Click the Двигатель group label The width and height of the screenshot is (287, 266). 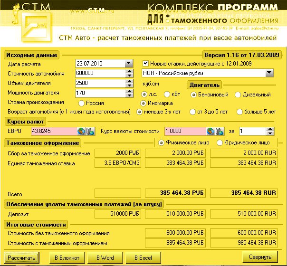[x=204, y=85]
